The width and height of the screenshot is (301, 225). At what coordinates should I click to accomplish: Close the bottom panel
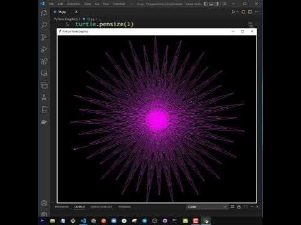coord(258,207)
